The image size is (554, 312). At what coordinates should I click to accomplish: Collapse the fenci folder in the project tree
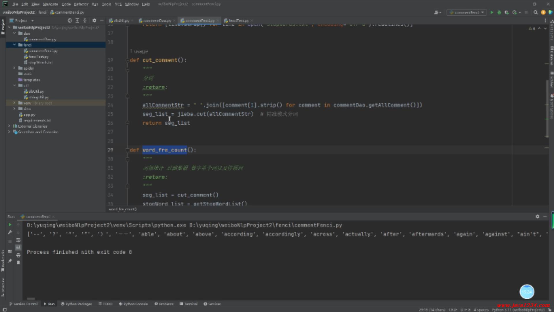pyautogui.click(x=14, y=45)
